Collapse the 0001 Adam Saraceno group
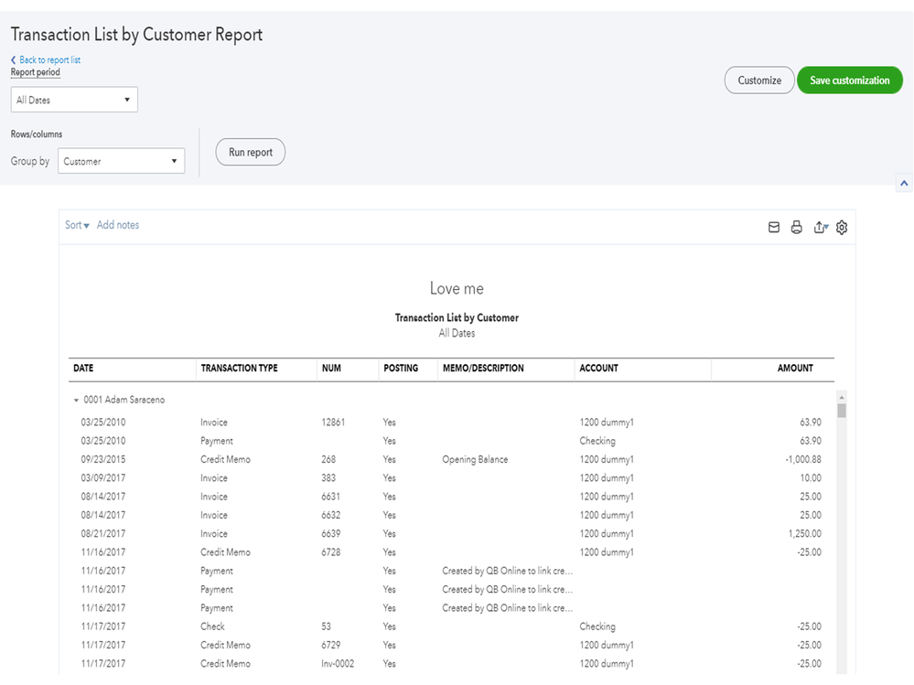Screen dimensions: 914x685 click(77, 401)
